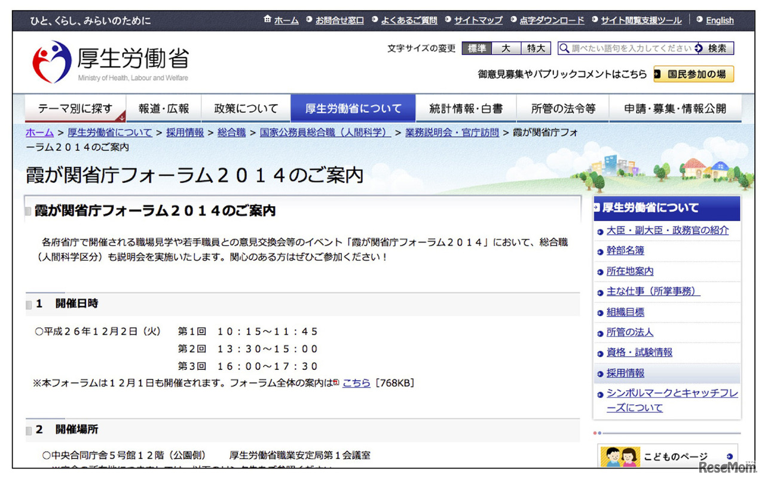
Task: Enable 特大 extra-large text size
Action: (535, 48)
